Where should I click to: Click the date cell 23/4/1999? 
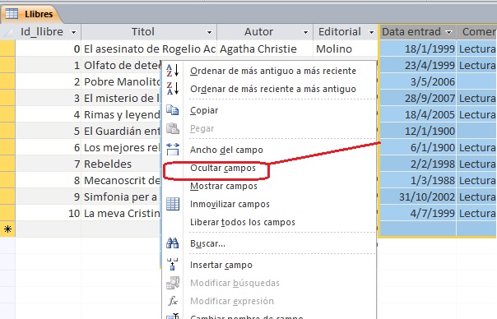(418, 65)
